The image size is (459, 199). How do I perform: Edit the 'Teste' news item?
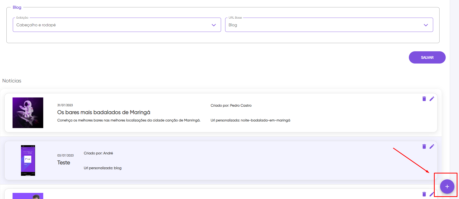click(x=432, y=146)
